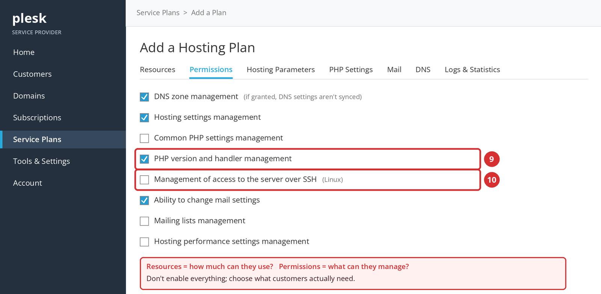The image size is (601, 294).
Task: Uncheck DNS zone management checkbox
Action: (144, 97)
